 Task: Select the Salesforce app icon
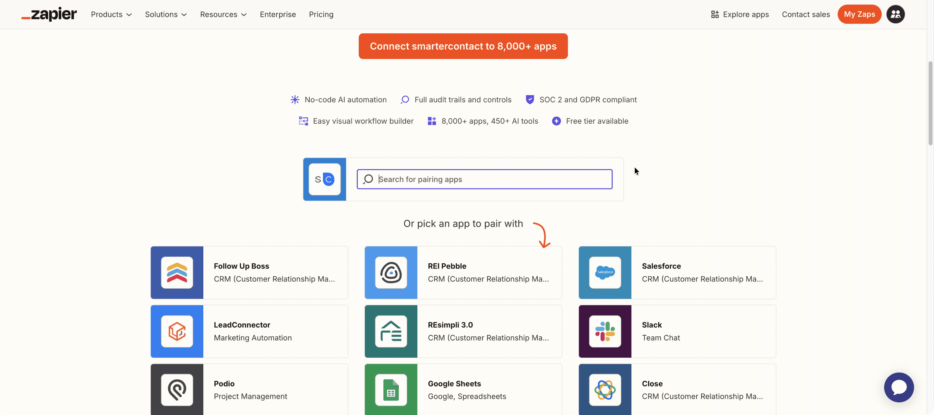click(x=605, y=272)
